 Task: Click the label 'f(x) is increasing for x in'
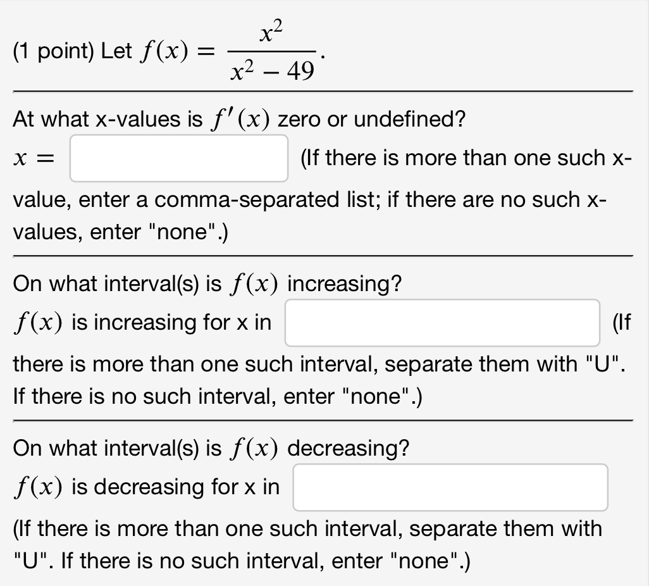tap(142, 322)
